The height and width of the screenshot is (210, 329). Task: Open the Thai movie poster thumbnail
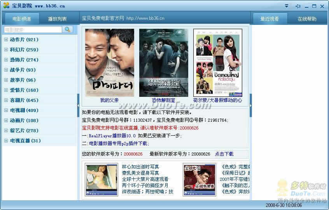coord(218,63)
